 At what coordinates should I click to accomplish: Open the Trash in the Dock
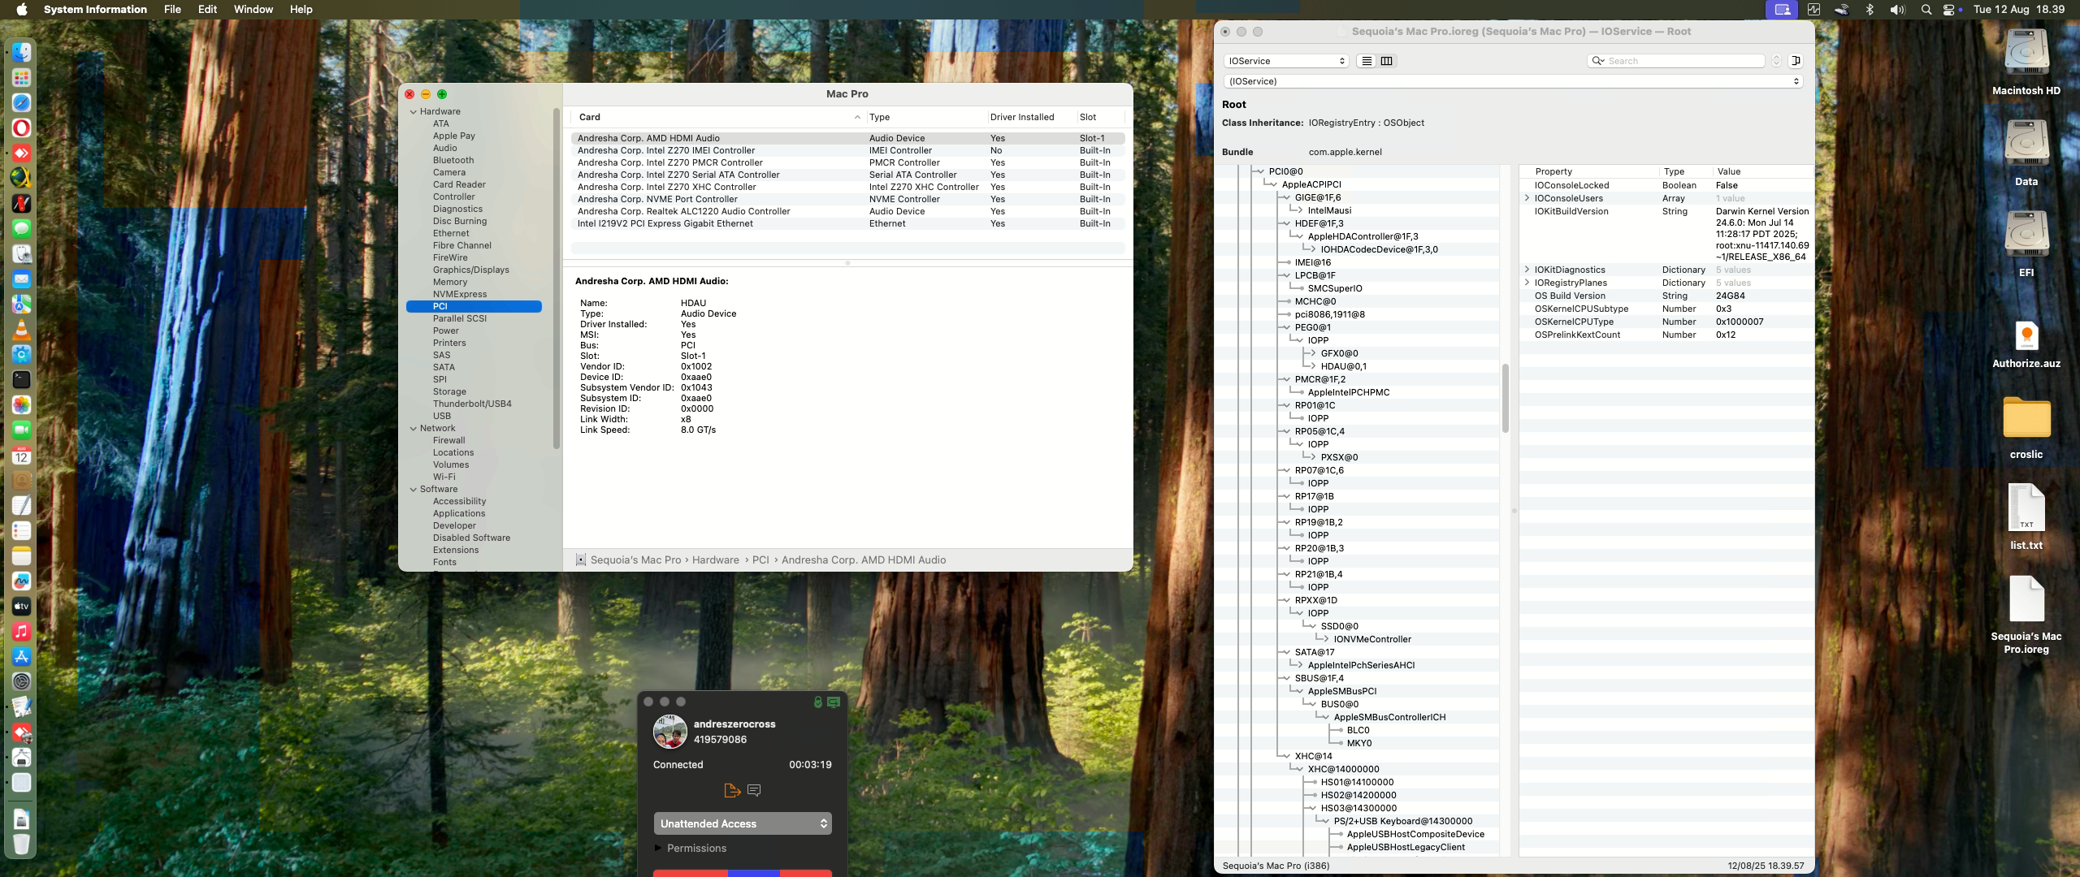[x=21, y=844]
